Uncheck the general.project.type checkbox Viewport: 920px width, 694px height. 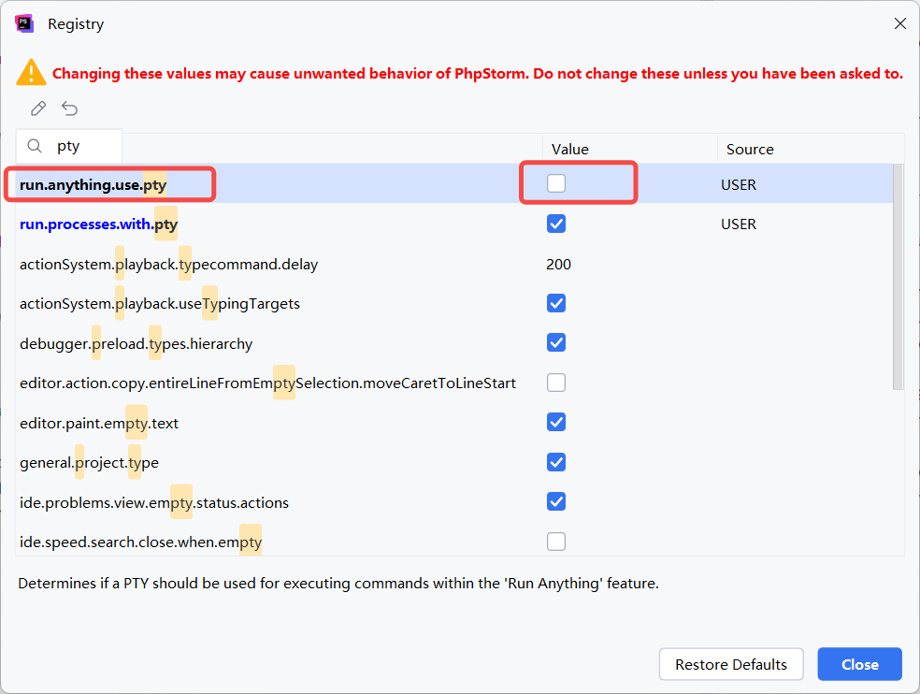pos(556,462)
